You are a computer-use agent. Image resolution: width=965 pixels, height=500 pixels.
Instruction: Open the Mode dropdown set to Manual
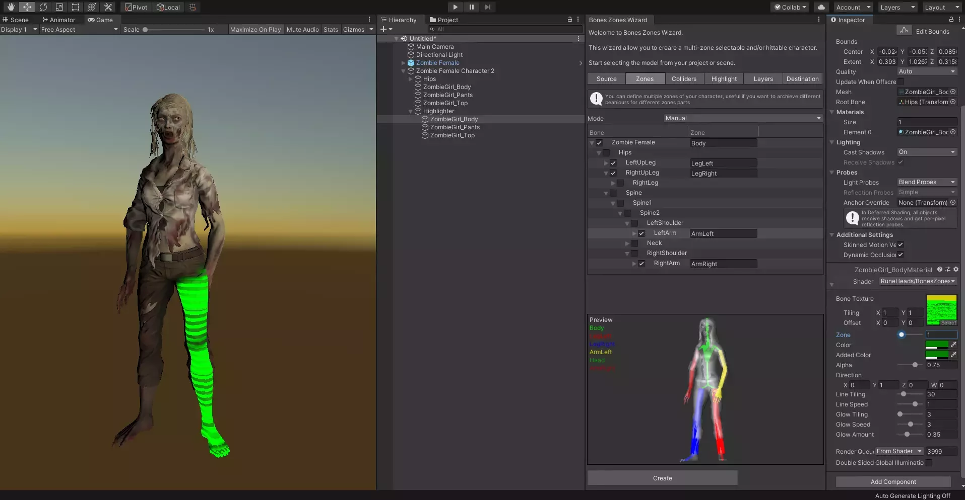pos(743,118)
